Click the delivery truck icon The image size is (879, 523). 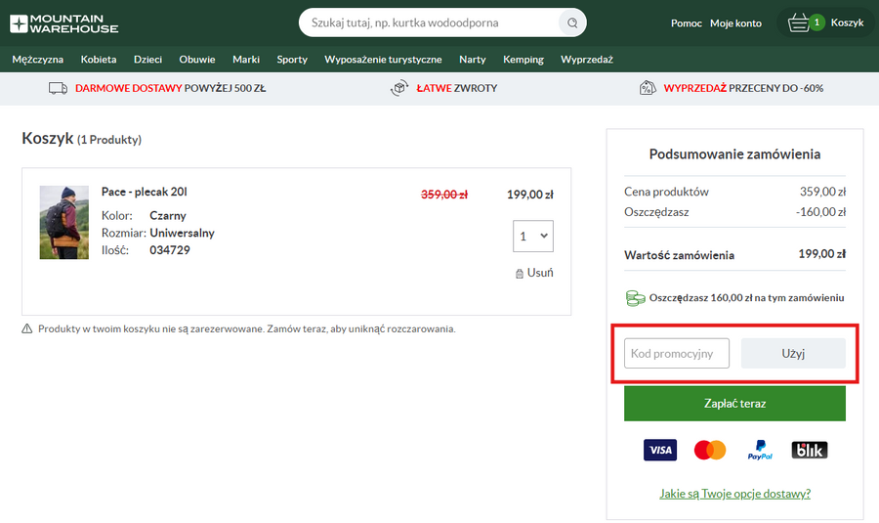click(58, 88)
